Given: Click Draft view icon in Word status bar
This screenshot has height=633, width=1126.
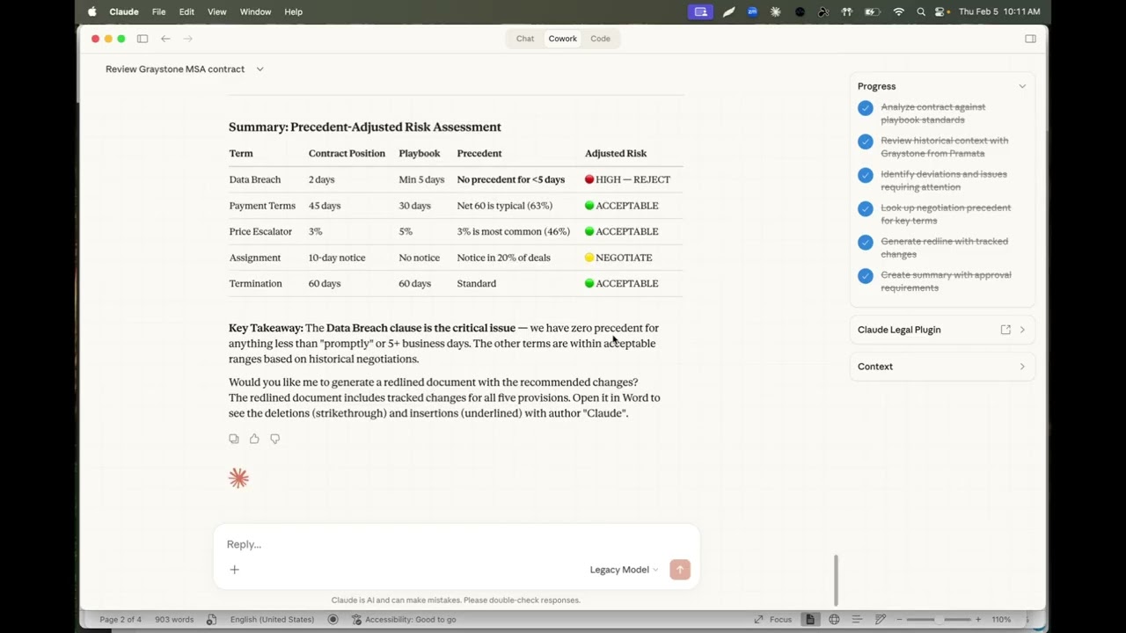Looking at the screenshot, I should pos(880,619).
